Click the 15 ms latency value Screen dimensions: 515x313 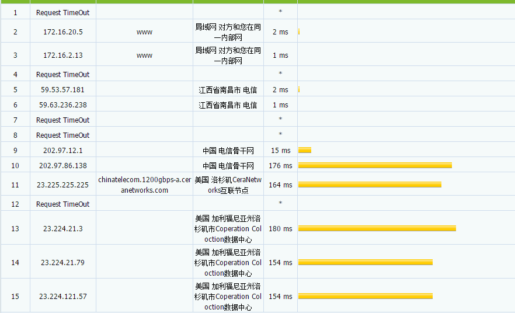(280, 151)
